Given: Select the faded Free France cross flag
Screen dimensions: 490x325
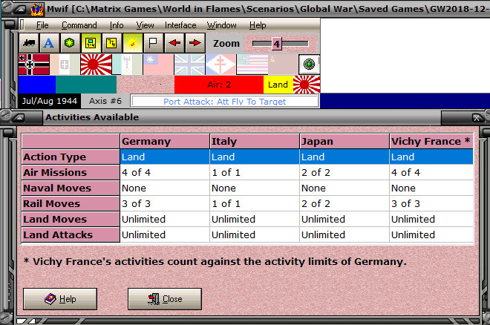Looking at the screenshot, I should (220, 65).
